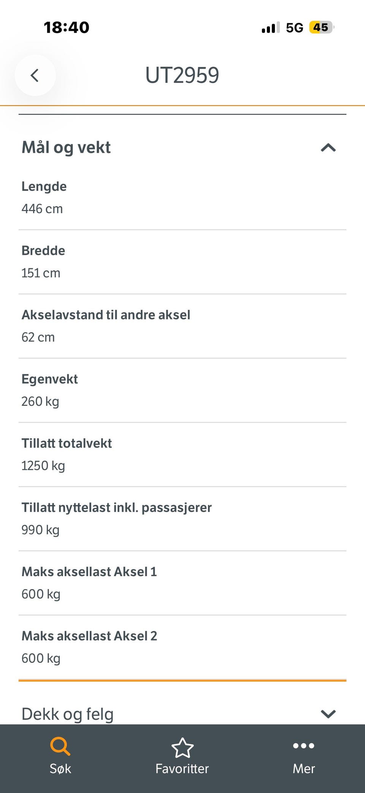
Task: Tap the magnifying glass Søk icon
Action: click(60, 746)
